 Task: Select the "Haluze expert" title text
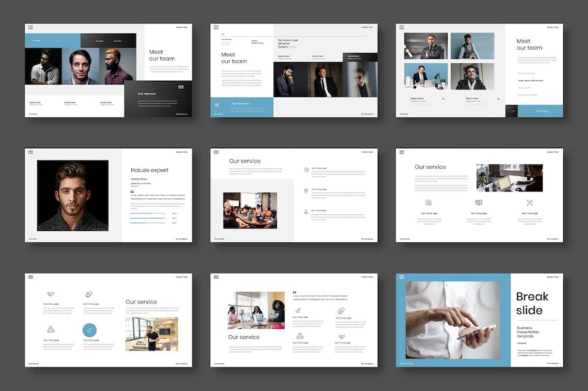150,170
